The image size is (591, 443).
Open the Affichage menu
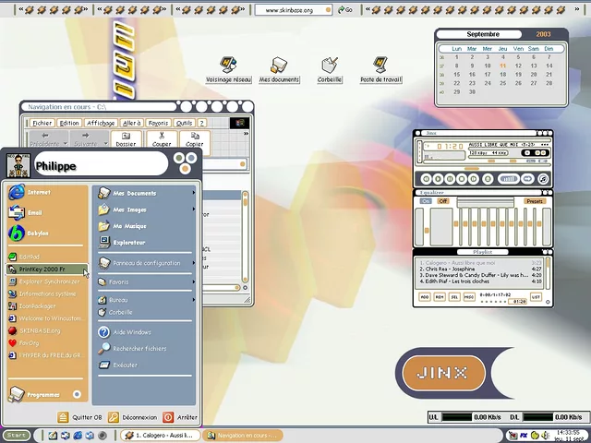[101, 123]
